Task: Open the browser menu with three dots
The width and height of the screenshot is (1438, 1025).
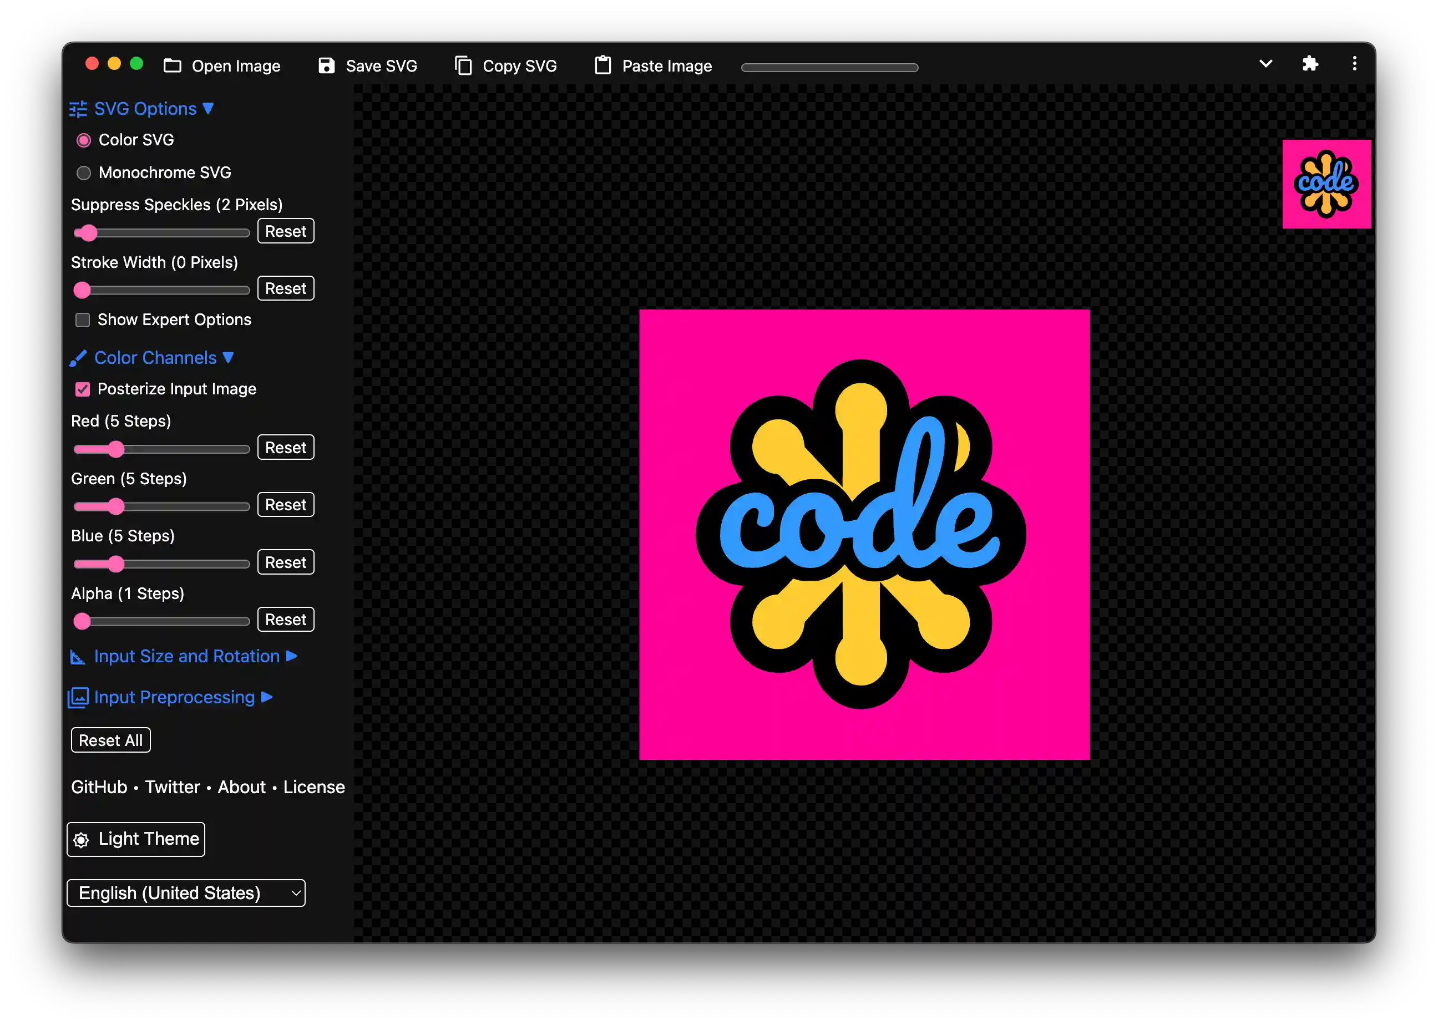Action: [1354, 64]
